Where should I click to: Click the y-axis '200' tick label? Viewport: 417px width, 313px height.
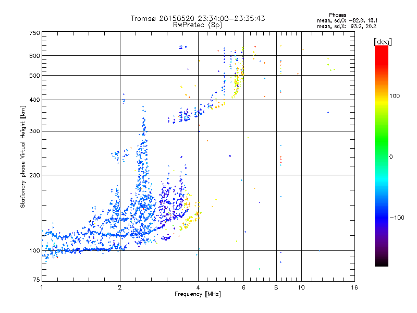coord(34,175)
